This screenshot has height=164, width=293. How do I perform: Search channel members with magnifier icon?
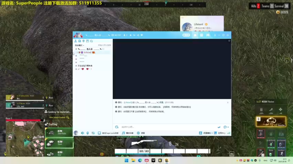(91, 41)
